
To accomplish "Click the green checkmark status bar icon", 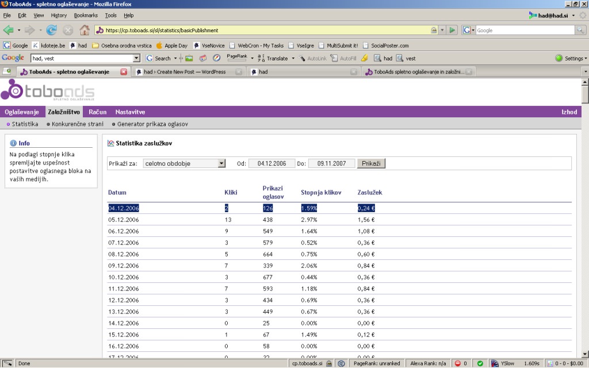I will 480,363.
